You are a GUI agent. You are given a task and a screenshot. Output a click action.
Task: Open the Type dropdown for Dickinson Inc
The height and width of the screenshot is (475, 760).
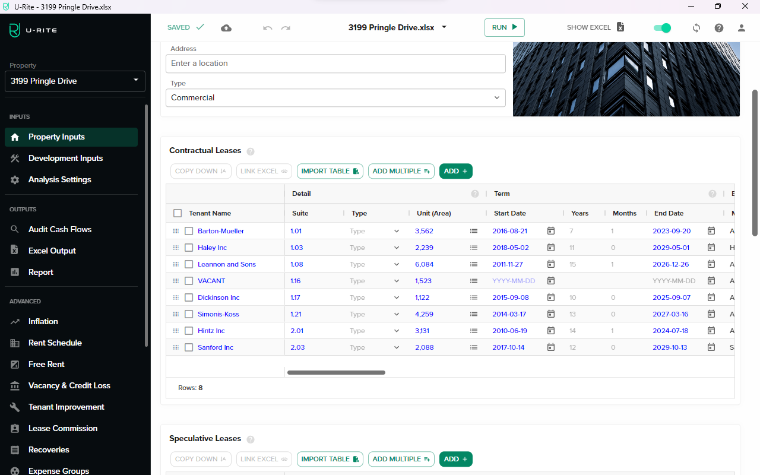click(x=375, y=297)
